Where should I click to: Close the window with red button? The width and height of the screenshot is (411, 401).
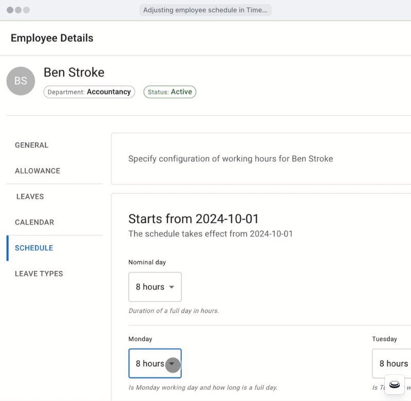(x=10, y=10)
